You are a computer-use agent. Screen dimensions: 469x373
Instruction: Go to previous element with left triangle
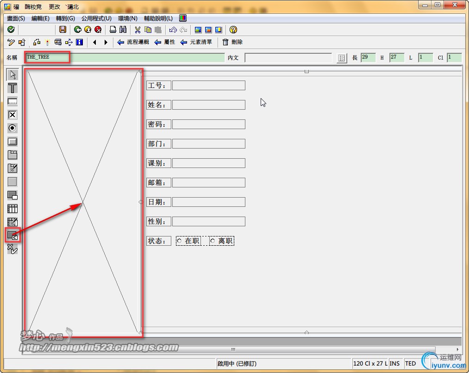click(94, 42)
